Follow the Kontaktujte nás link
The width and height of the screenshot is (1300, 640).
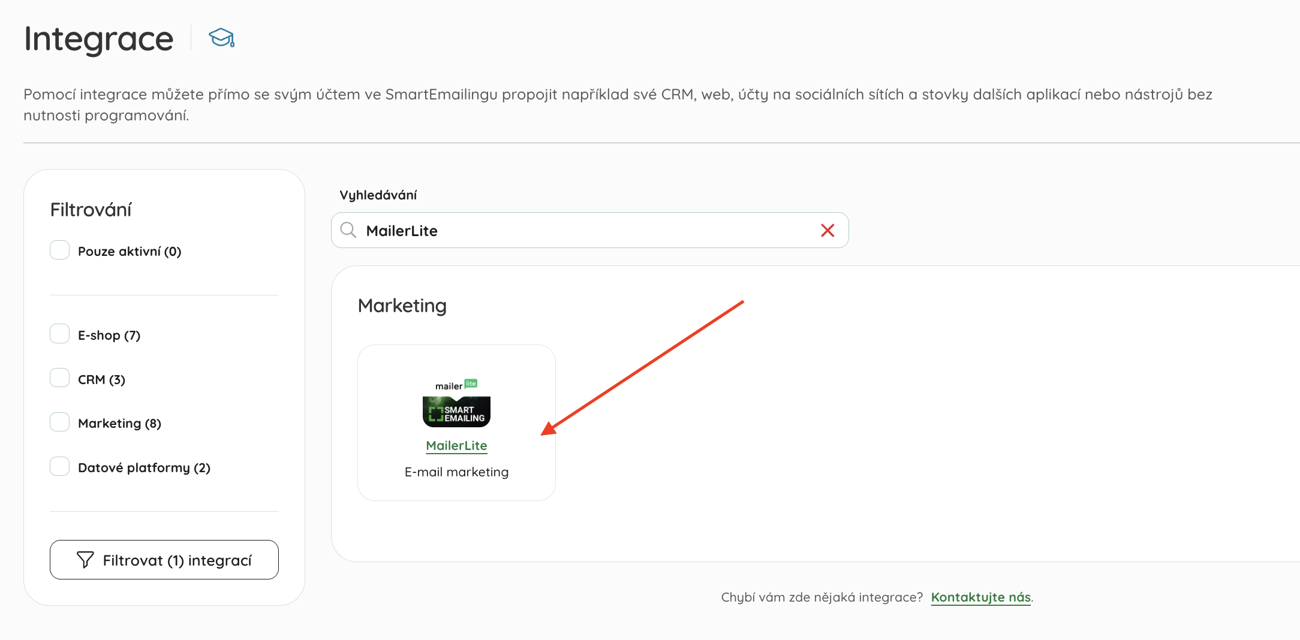point(980,597)
